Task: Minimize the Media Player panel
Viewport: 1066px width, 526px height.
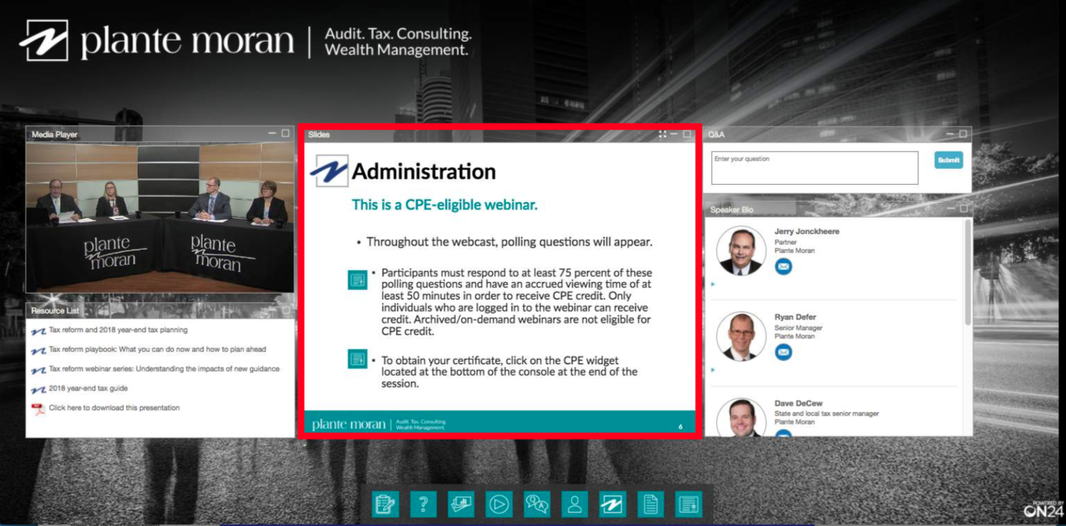Action: pyautogui.click(x=273, y=134)
